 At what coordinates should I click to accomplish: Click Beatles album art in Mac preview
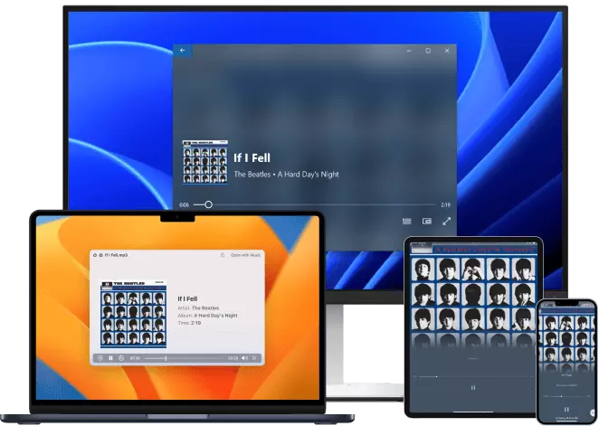(133, 314)
